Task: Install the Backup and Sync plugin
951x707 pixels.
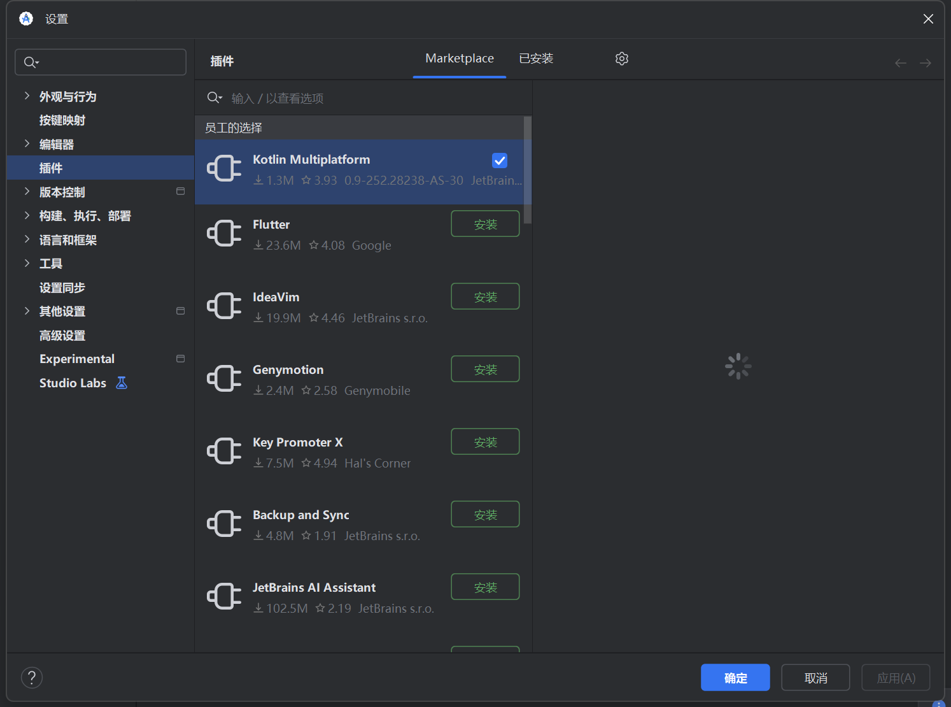Action: [486, 514]
